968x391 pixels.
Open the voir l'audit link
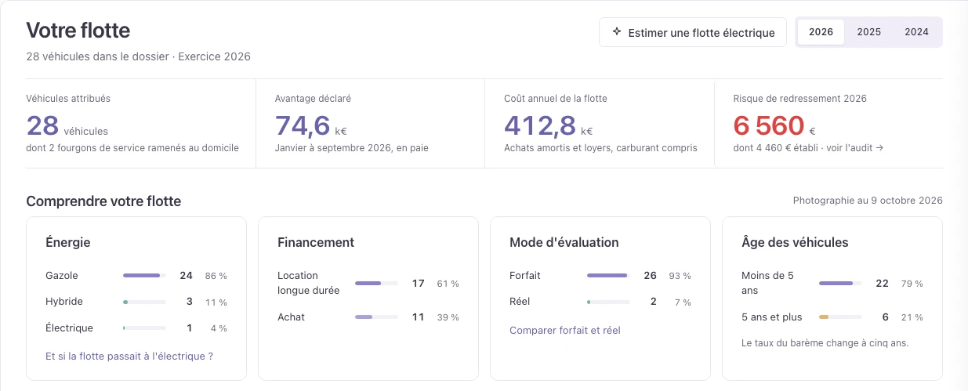[853, 147]
